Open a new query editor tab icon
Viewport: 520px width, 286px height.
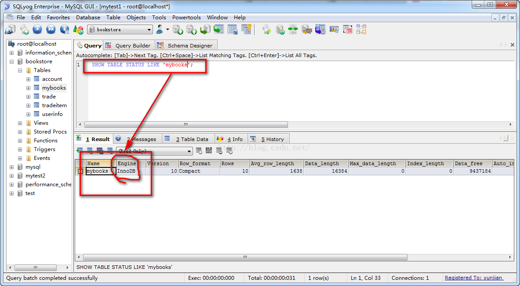click(24, 29)
